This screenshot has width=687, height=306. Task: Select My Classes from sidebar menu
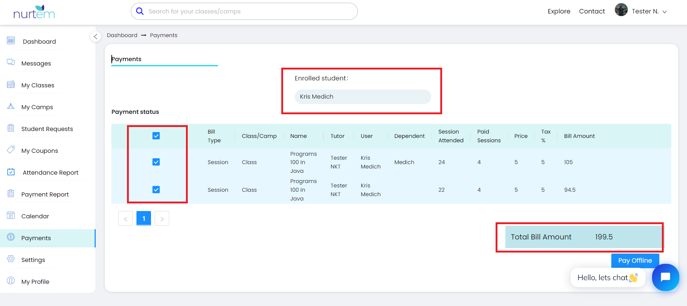[37, 85]
